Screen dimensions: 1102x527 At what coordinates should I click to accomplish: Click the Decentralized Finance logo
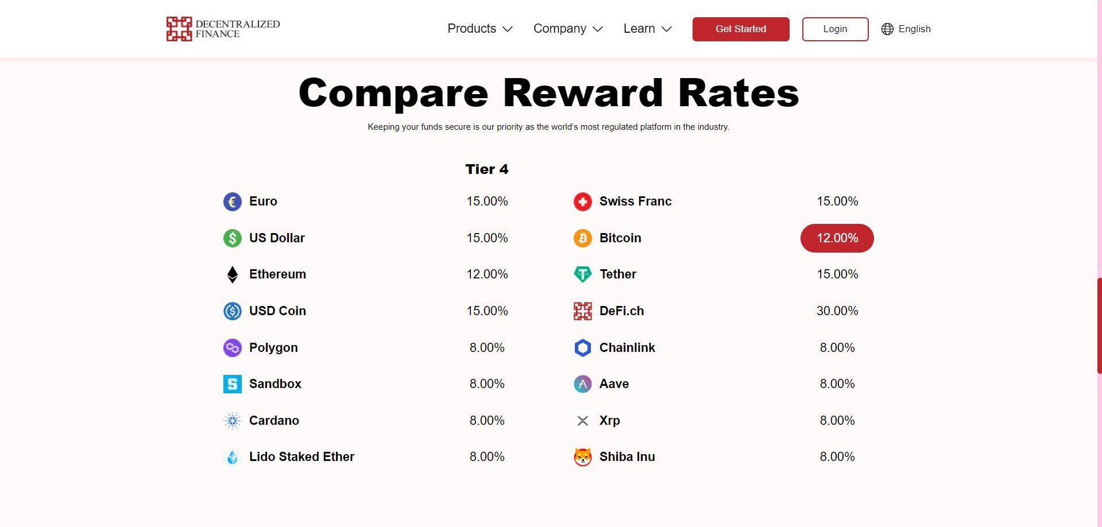point(223,29)
